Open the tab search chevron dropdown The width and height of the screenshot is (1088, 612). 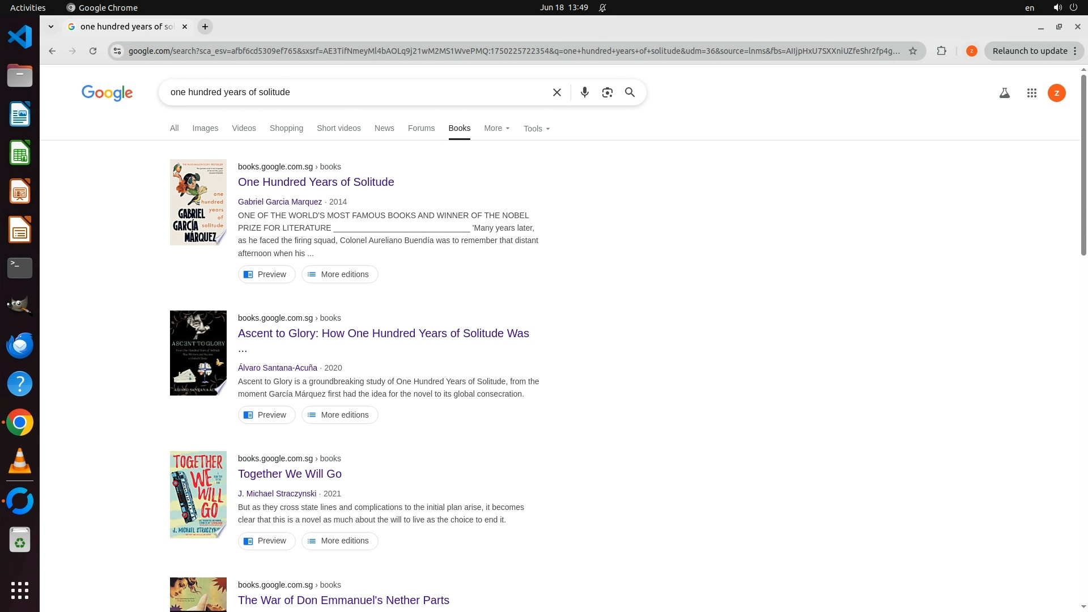(x=51, y=27)
